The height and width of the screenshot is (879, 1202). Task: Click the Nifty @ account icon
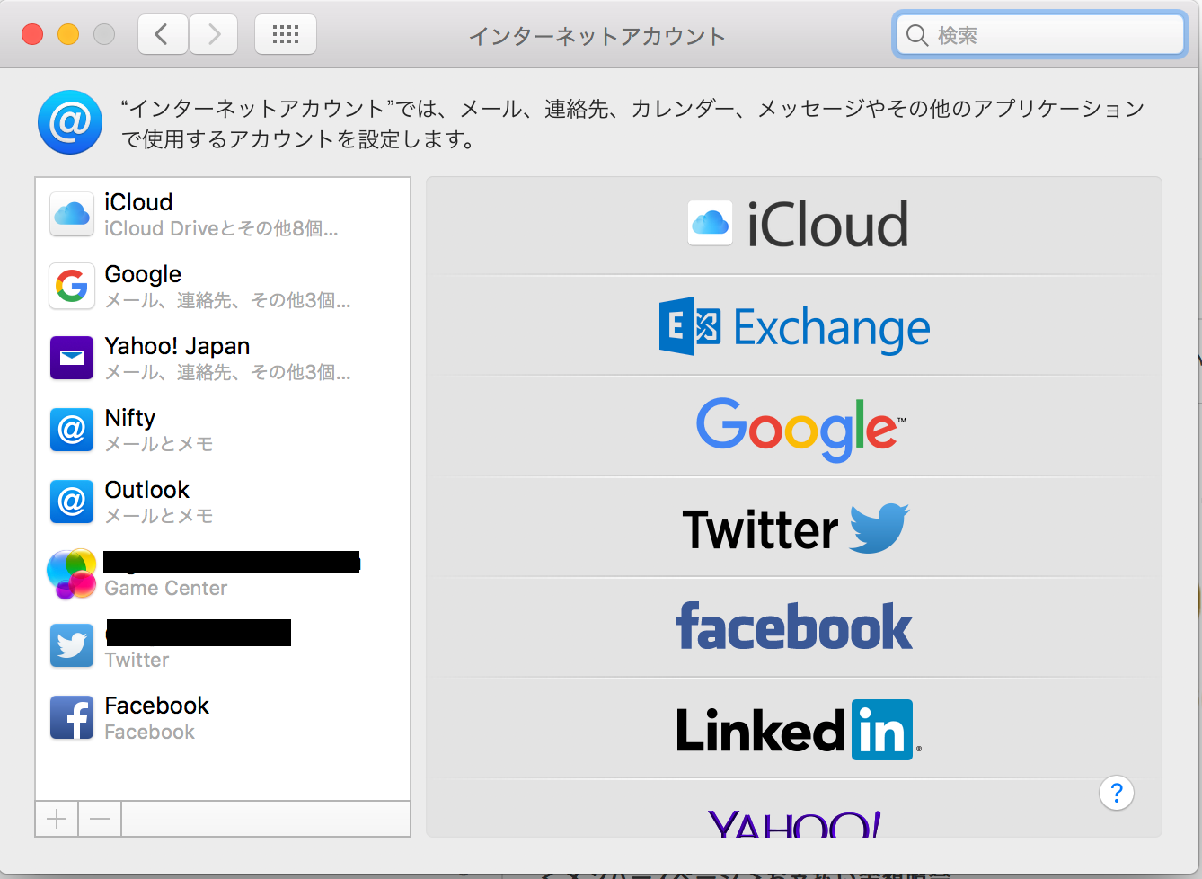click(72, 431)
